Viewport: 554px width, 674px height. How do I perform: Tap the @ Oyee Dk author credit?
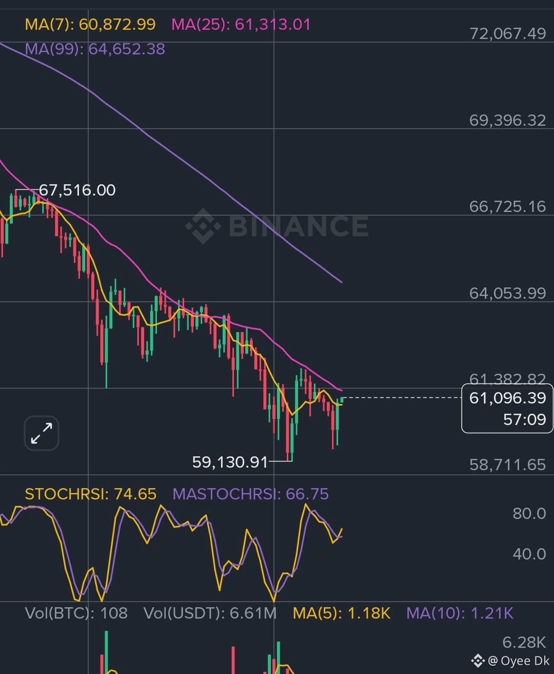point(518,661)
